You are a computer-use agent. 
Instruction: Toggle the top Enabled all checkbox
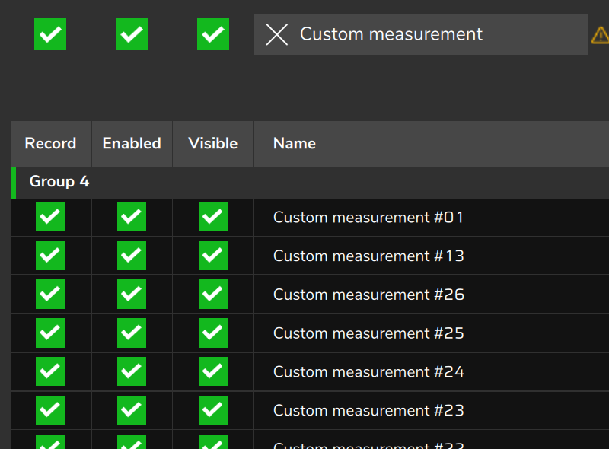[x=132, y=34]
